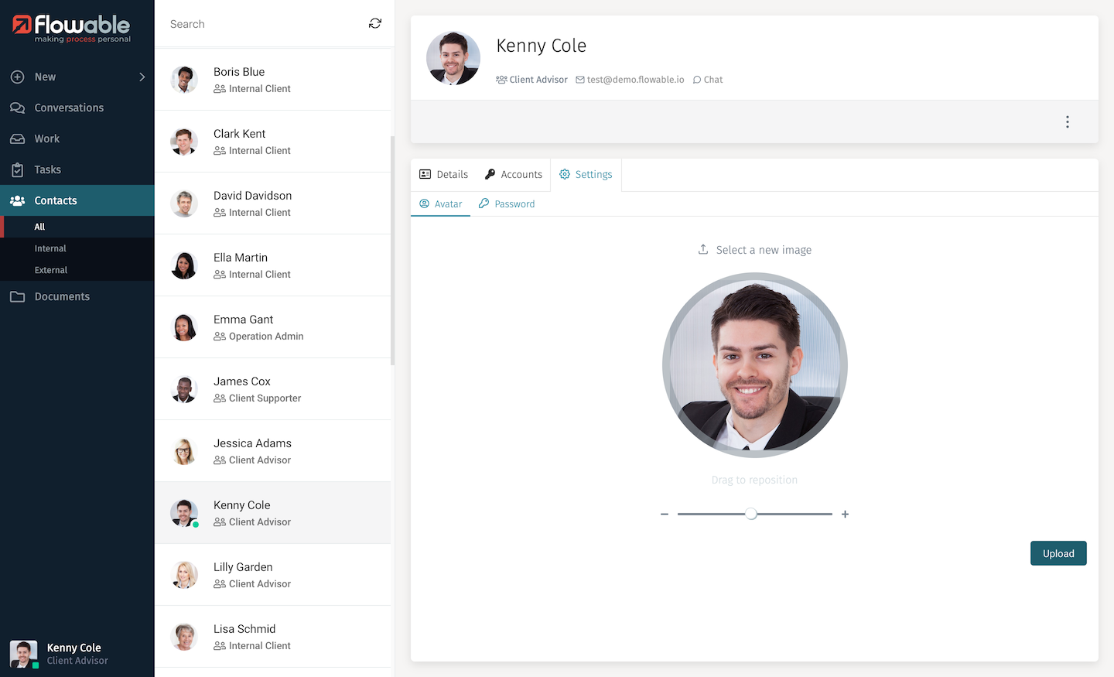Click the envelope icon beside test@demo.flowable.io

pos(580,79)
